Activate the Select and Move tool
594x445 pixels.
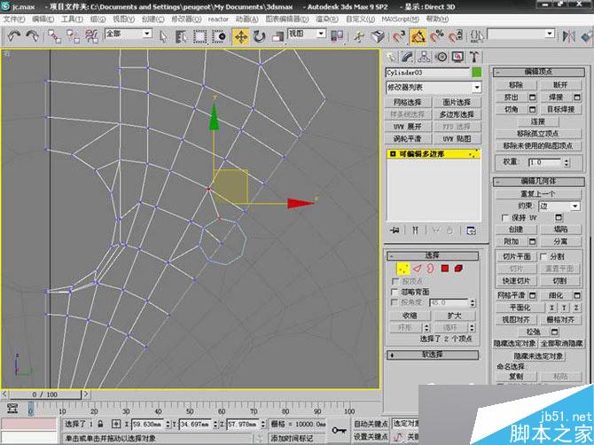tap(241, 36)
